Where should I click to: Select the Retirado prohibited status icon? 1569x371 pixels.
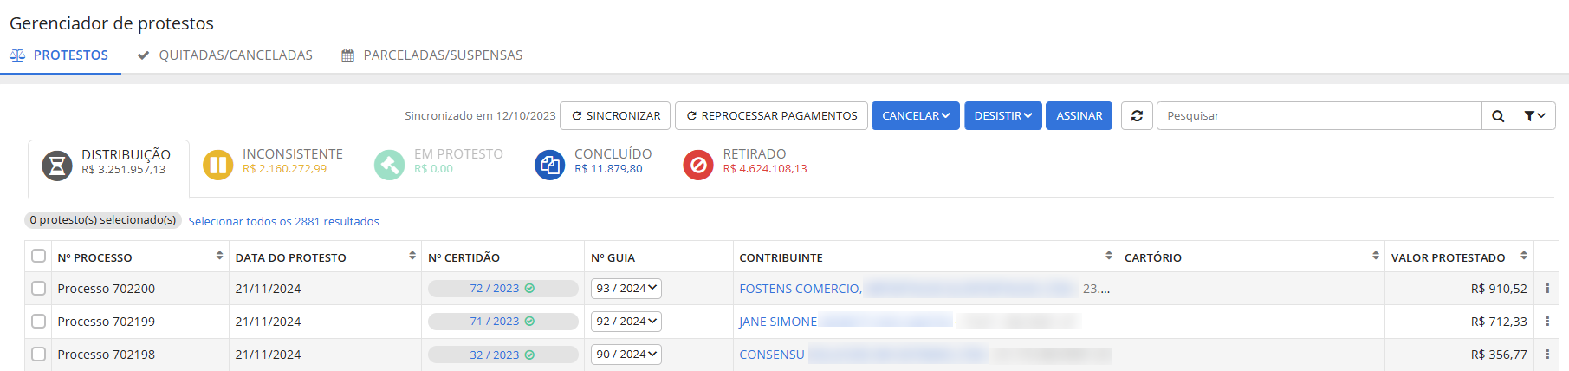coord(697,164)
